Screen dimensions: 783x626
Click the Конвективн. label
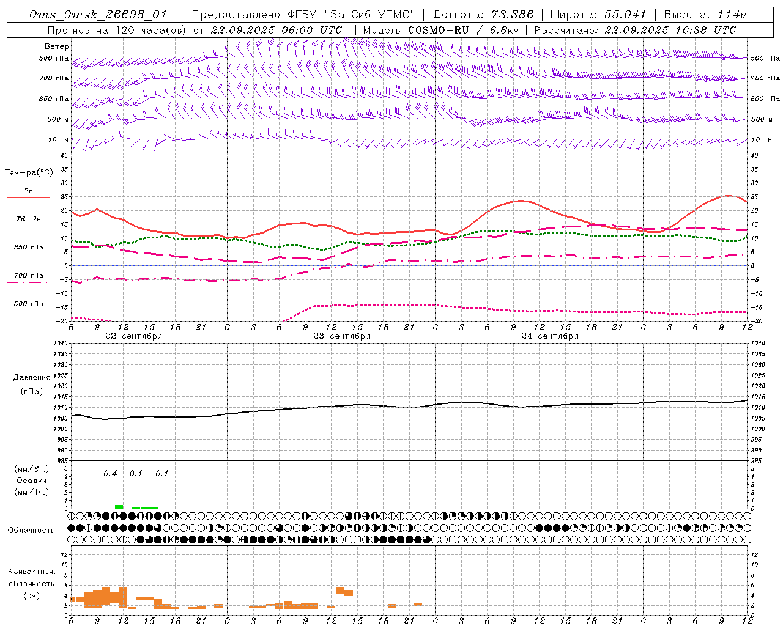tap(31, 572)
